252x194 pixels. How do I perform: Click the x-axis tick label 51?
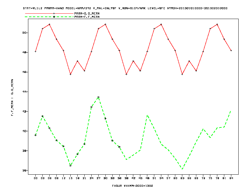click(154, 178)
